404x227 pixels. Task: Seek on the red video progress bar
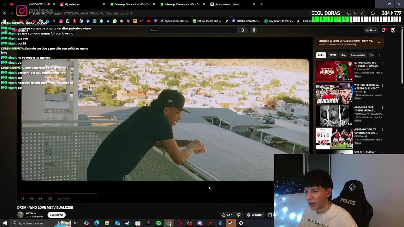point(38,193)
